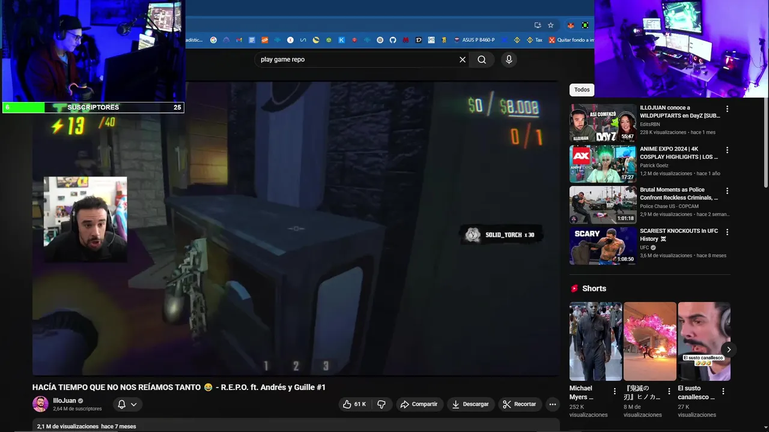Open ILLOJUAN conoce a WILDPUPTARTS thumbnail
This screenshot has width=769, height=432.
[603, 123]
